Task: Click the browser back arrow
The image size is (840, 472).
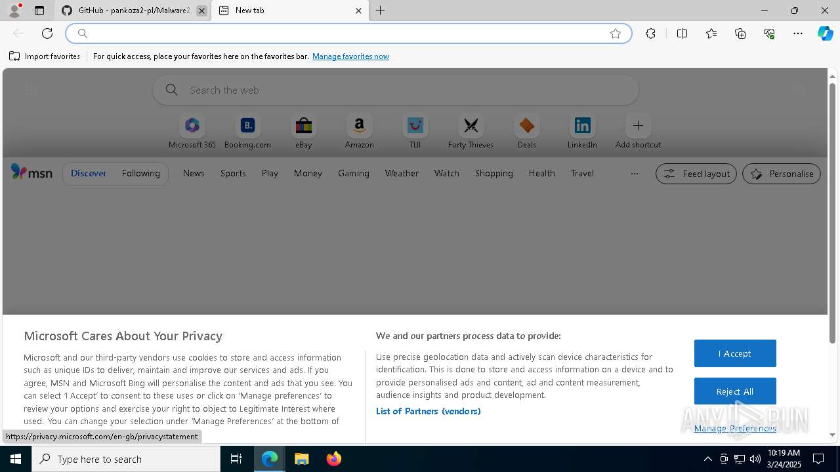Action: [18, 33]
